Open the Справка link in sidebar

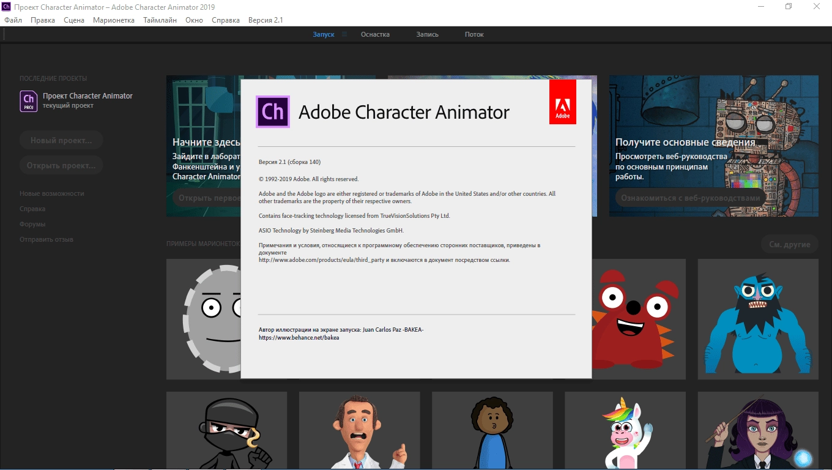click(x=32, y=209)
